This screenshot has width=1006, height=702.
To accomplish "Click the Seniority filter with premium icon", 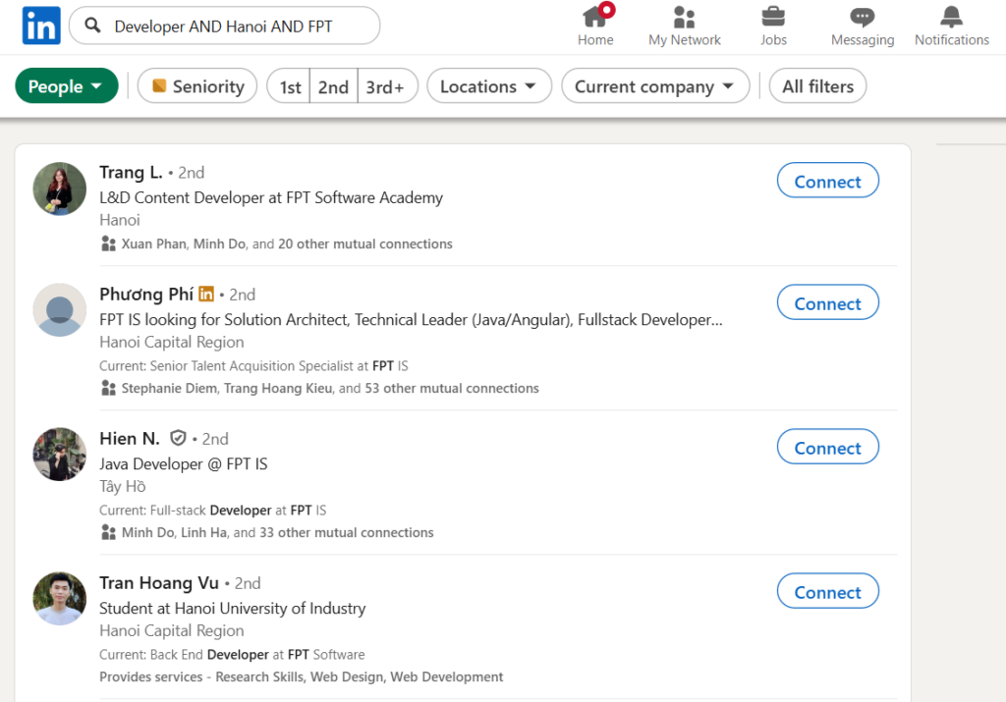I will point(197,85).
